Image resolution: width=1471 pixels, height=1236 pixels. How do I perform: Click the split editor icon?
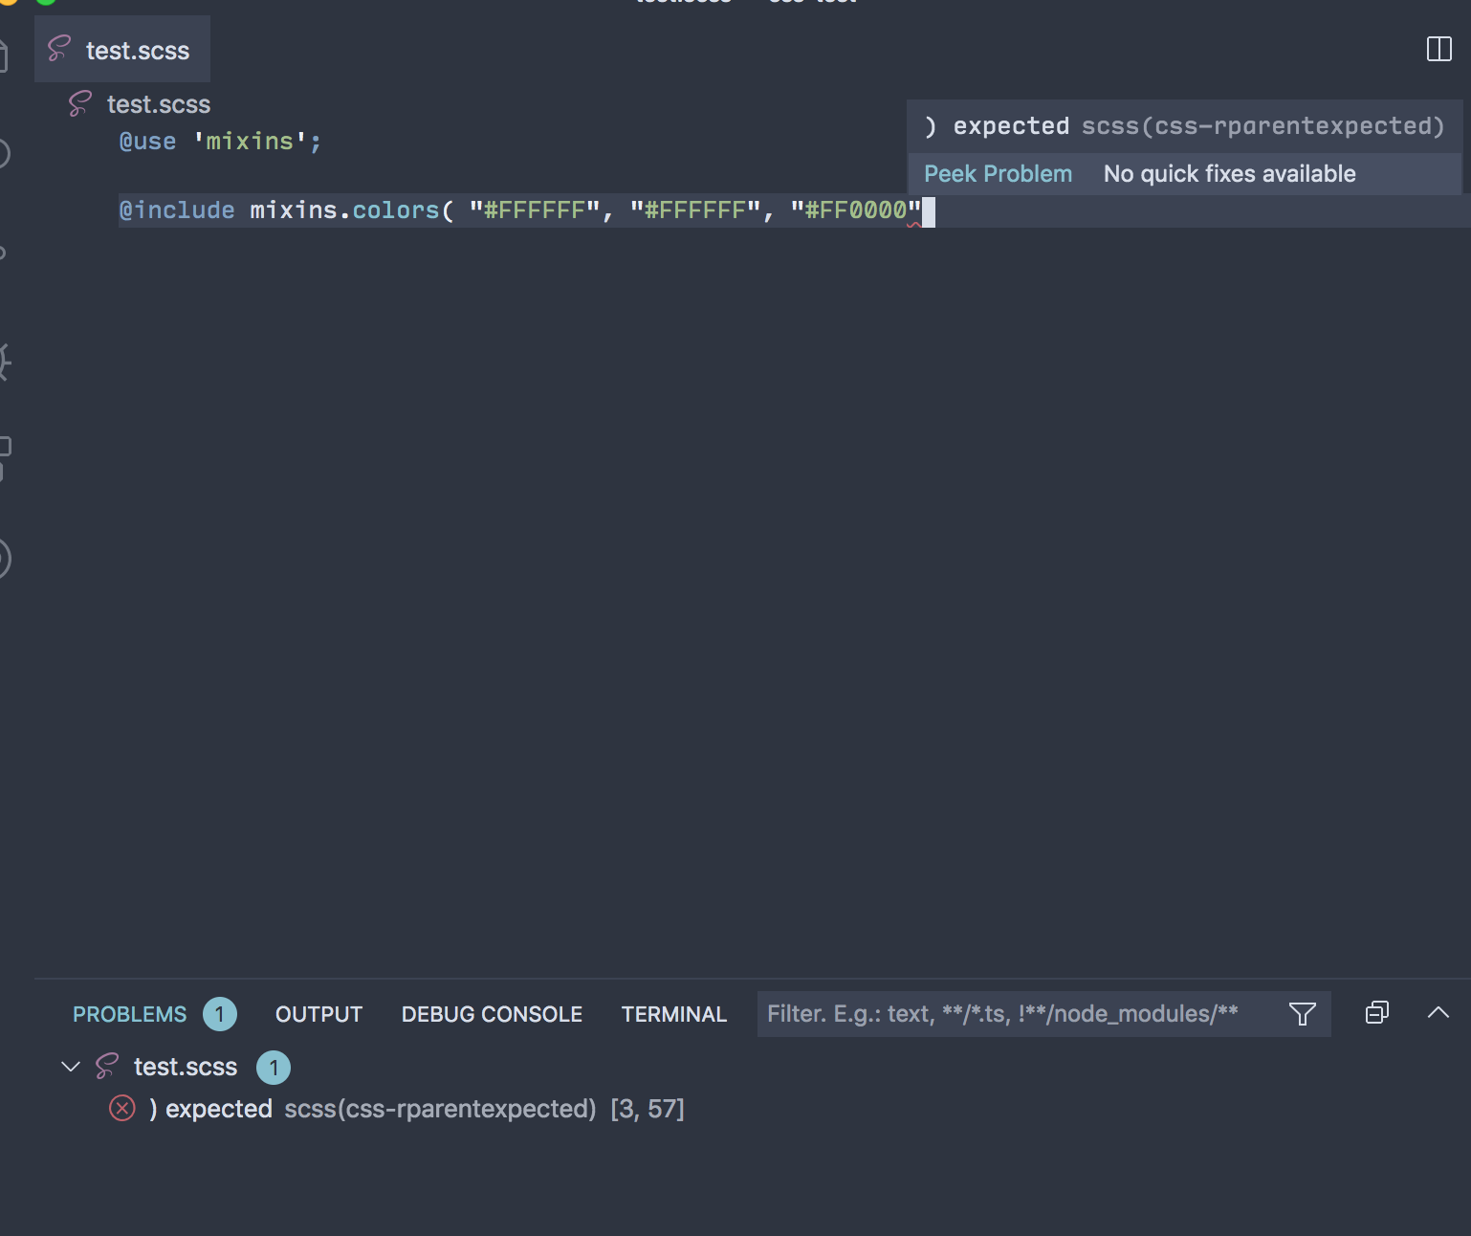1438,51
